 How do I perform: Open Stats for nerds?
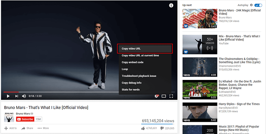(x=145, y=90)
